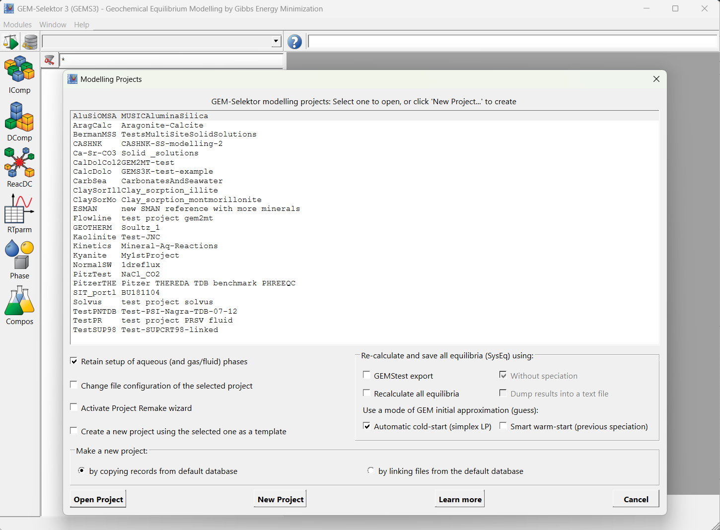
Task: Select the CalDolCol2 GEM2MT-test project
Action: pos(364,162)
